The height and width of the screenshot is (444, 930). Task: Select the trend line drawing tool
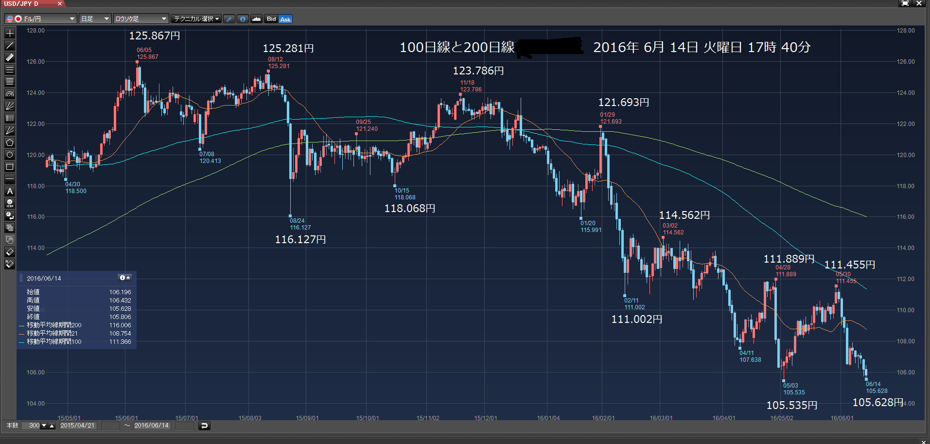coord(10,45)
